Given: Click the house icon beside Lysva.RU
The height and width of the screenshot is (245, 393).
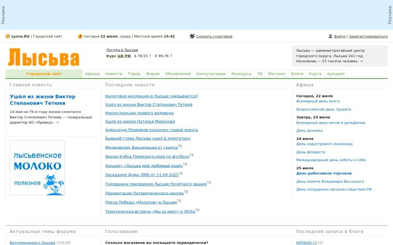Looking at the screenshot, I should tap(8, 36).
